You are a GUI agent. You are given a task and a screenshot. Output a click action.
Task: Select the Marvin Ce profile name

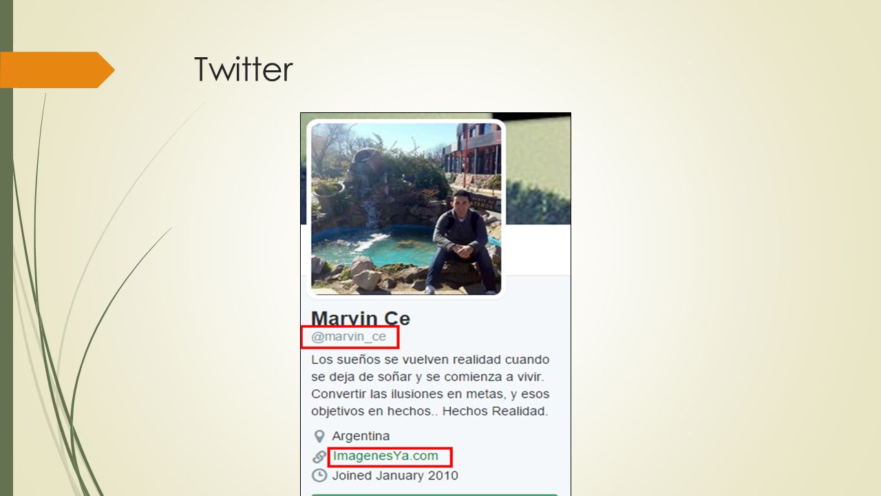coord(361,318)
